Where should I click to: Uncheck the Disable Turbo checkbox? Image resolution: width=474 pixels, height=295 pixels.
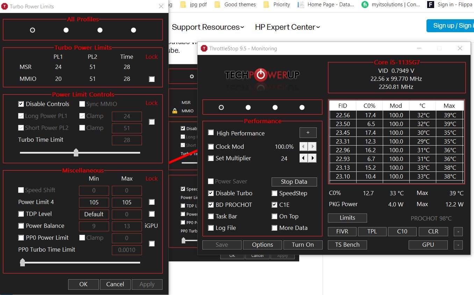pos(211,193)
